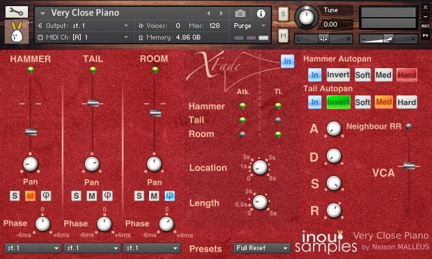Click the TAIL Pan knob
The image size is (432, 259).
pyautogui.click(x=92, y=164)
